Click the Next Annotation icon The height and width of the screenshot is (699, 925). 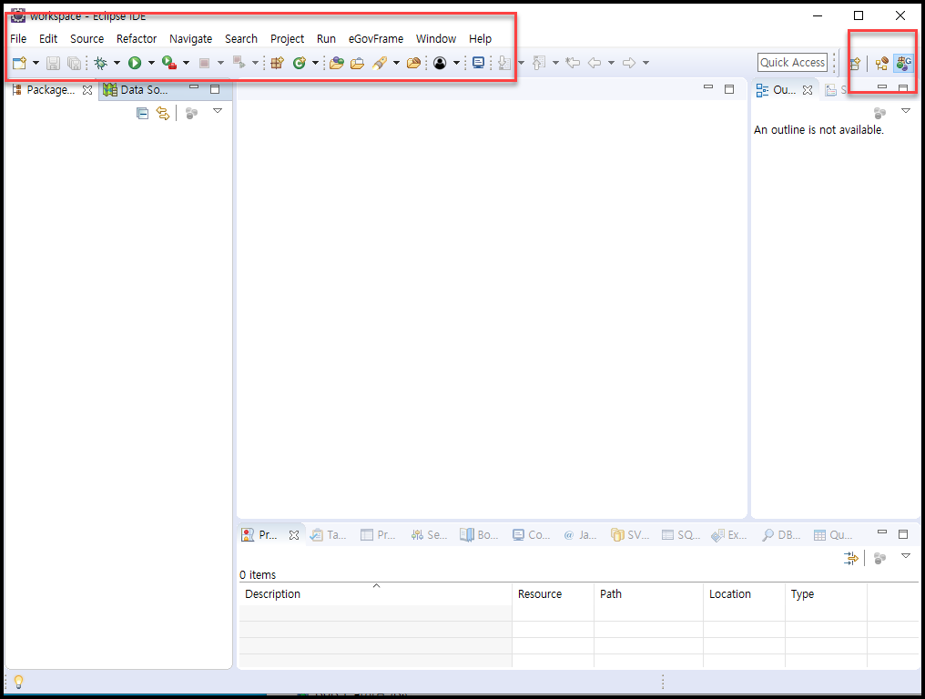[504, 63]
